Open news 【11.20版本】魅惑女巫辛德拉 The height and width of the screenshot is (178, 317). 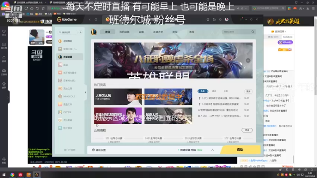[x=219, y=104]
